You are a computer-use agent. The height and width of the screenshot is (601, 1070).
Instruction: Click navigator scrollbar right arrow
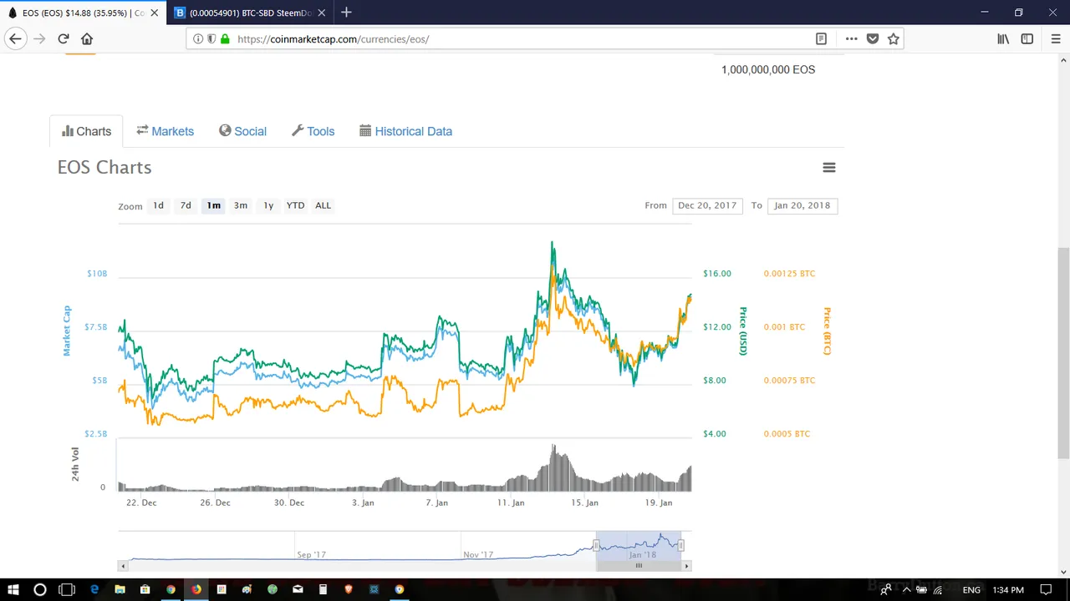coord(686,566)
